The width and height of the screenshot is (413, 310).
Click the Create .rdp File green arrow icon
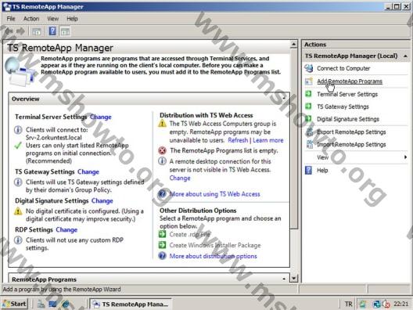click(x=162, y=234)
